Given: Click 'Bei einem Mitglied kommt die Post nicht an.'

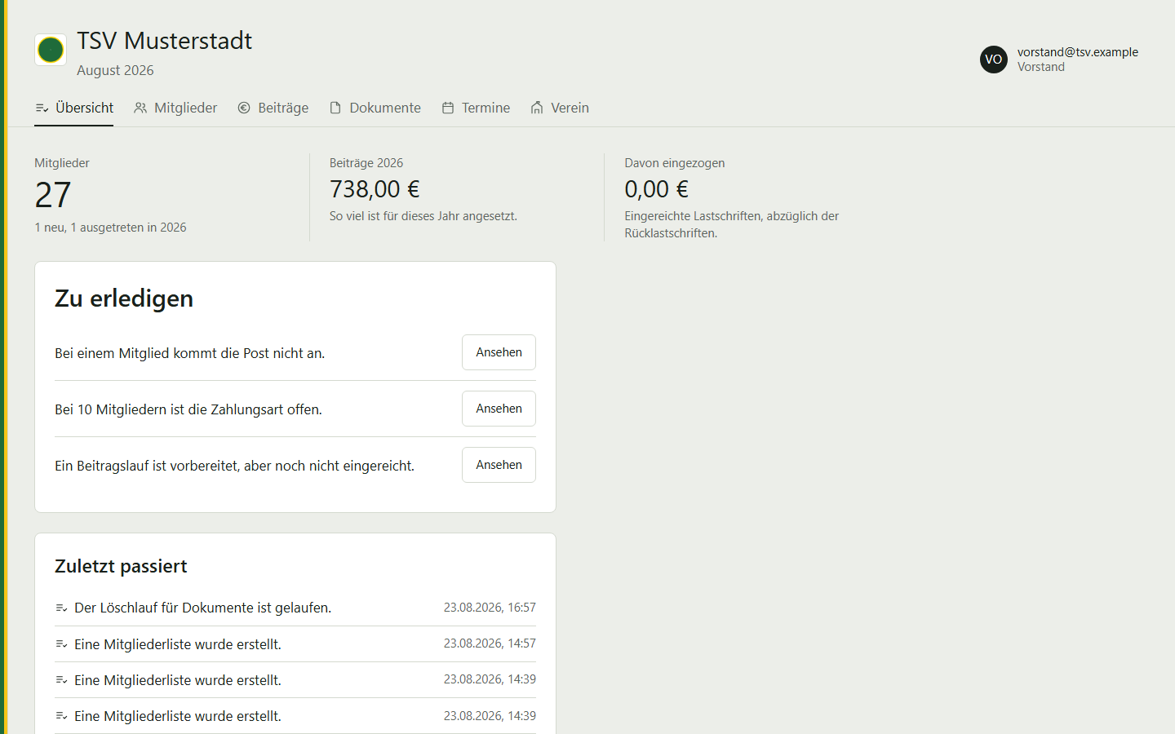Looking at the screenshot, I should point(189,353).
